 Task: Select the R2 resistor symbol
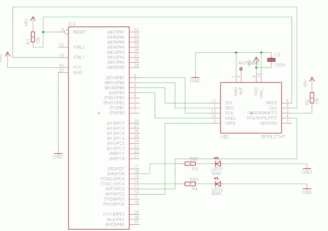click(x=312, y=98)
